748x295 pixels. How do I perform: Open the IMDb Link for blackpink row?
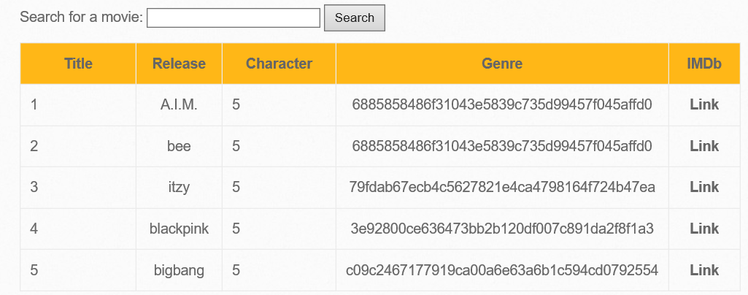coord(704,229)
